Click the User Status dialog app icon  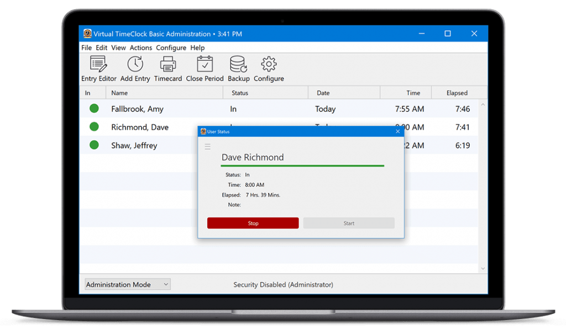click(203, 131)
